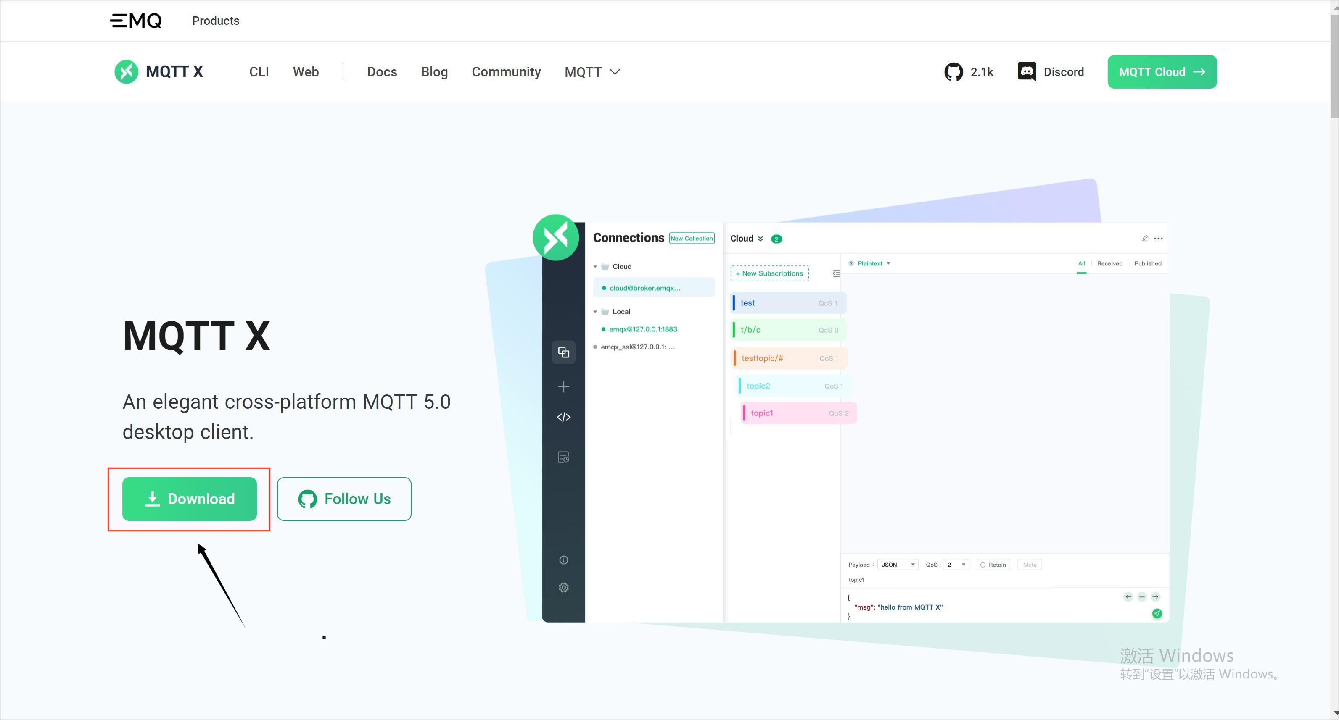This screenshot has height=720, width=1339.
Task: Select the topic2 subscription
Action: coord(794,386)
